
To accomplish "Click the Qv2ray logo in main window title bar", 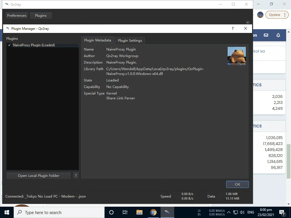I will pos(7,4).
